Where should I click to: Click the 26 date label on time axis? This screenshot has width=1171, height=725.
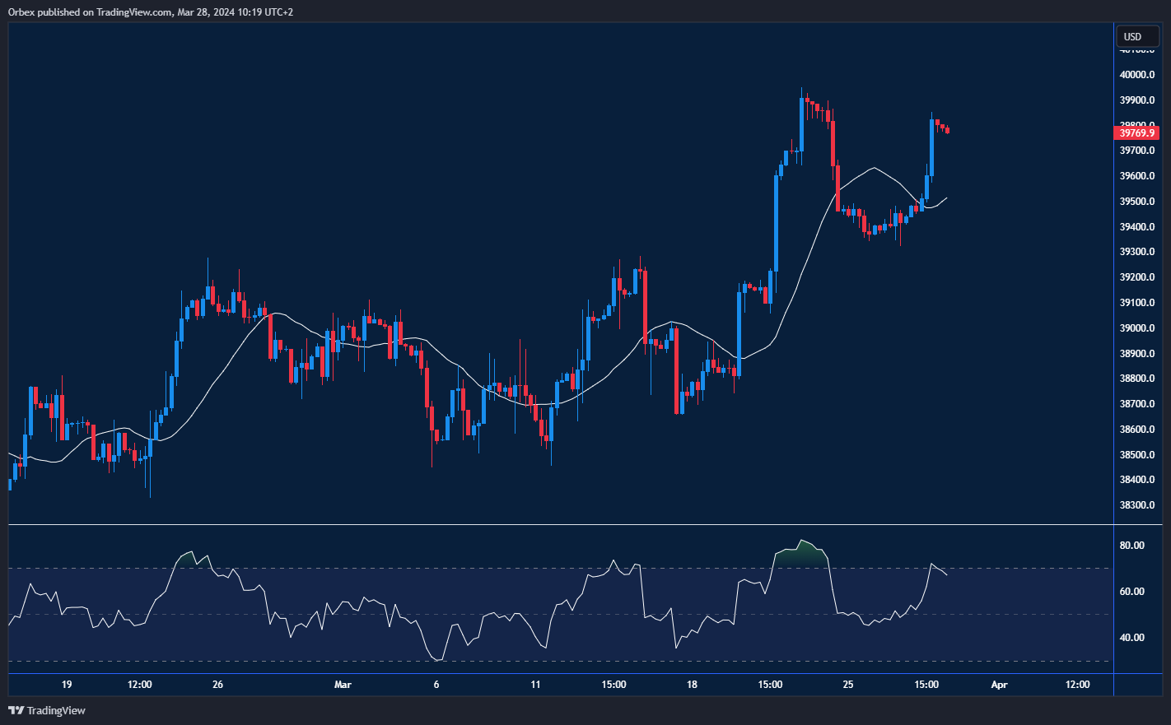[217, 685]
